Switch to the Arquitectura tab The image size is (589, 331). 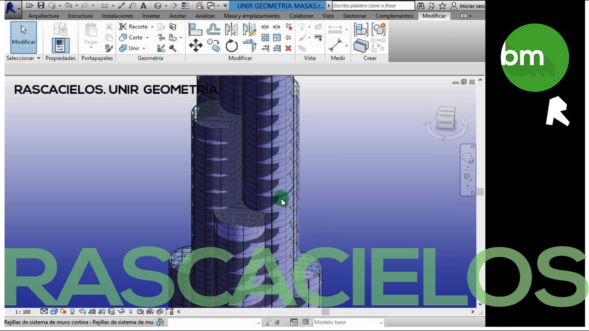point(44,16)
